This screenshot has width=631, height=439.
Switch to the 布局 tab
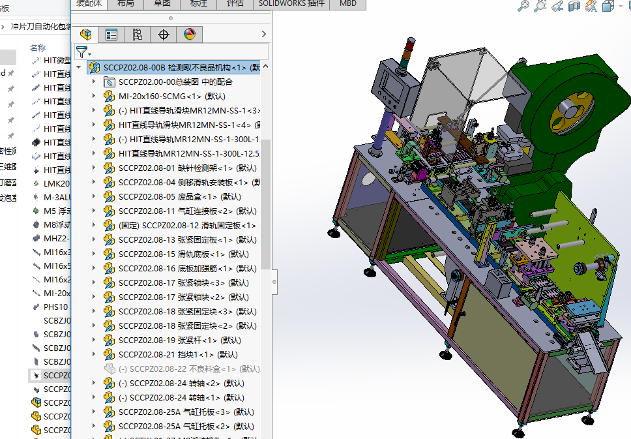click(x=126, y=3)
